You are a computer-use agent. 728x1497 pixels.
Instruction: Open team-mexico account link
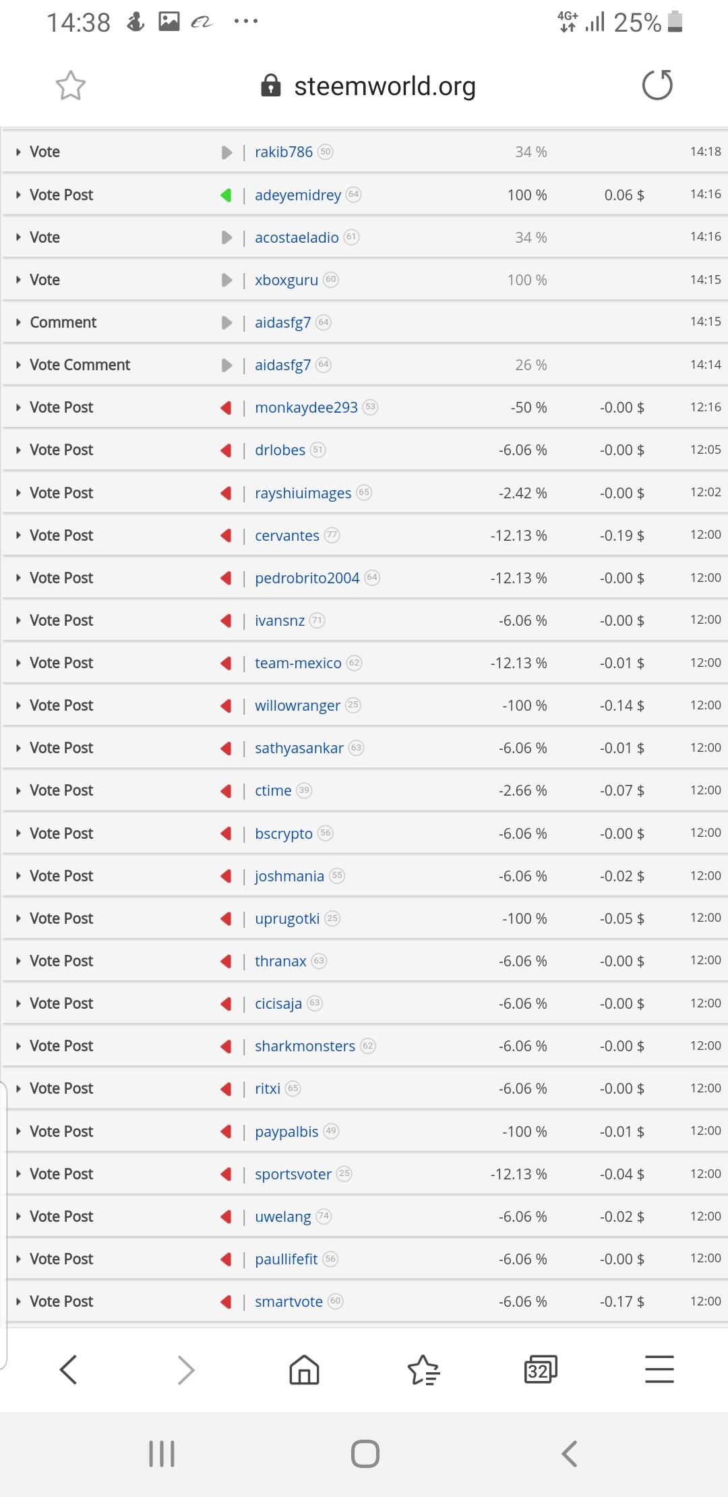click(298, 663)
